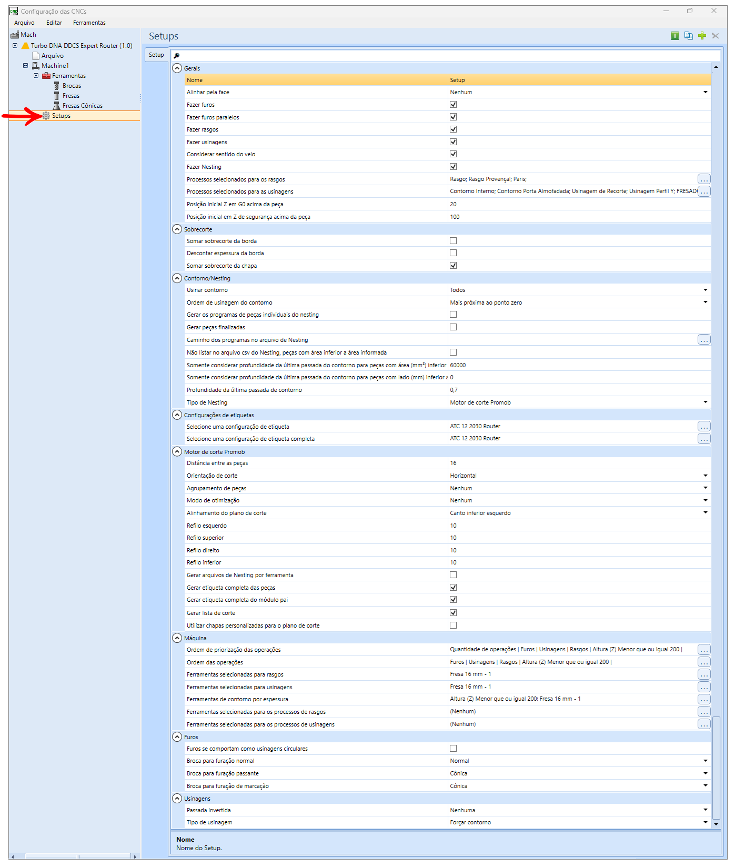735x868 pixels.
Task: Toggle Gerar lista de corte checkbox
Action: point(453,613)
